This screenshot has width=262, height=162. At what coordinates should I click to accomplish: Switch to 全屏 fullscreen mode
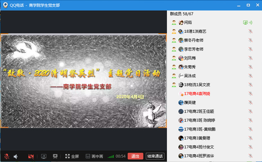click(x=72, y=156)
